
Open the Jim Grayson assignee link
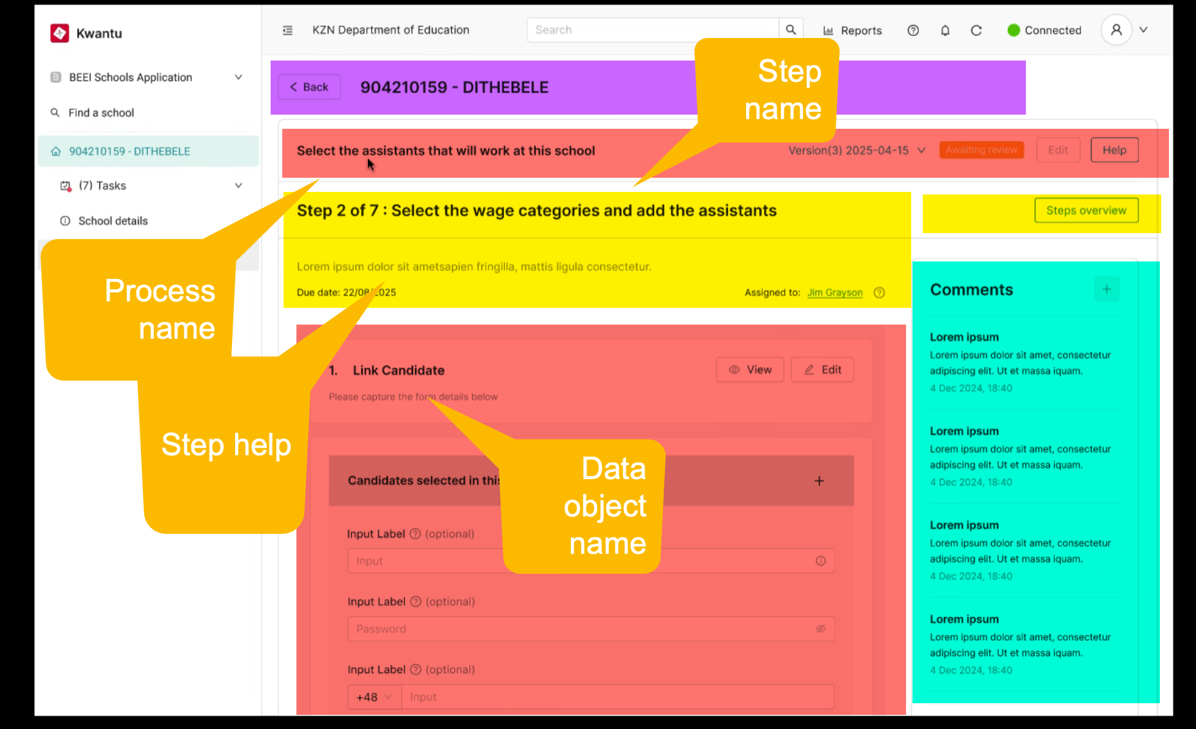tap(834, 292)
